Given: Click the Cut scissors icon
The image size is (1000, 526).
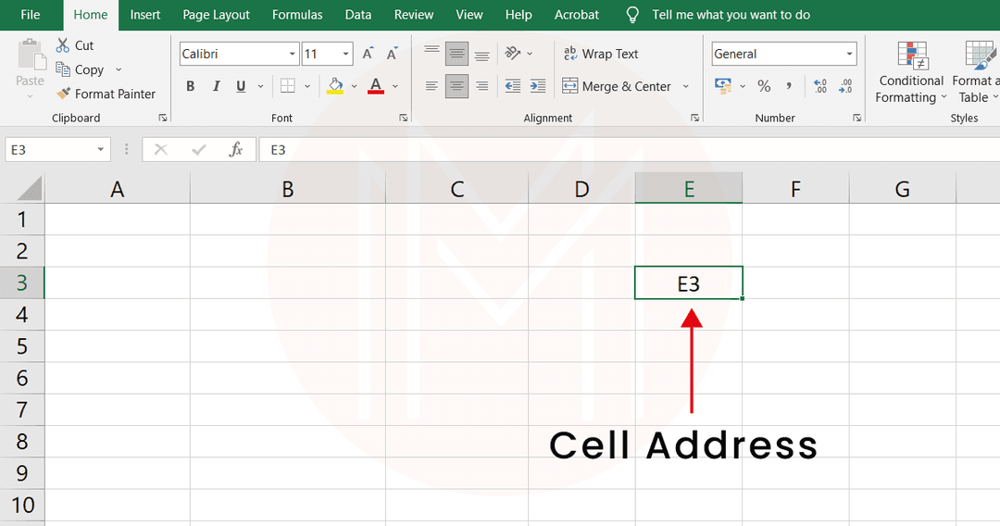Looking at the screenshot, I should tap(63, 45).
